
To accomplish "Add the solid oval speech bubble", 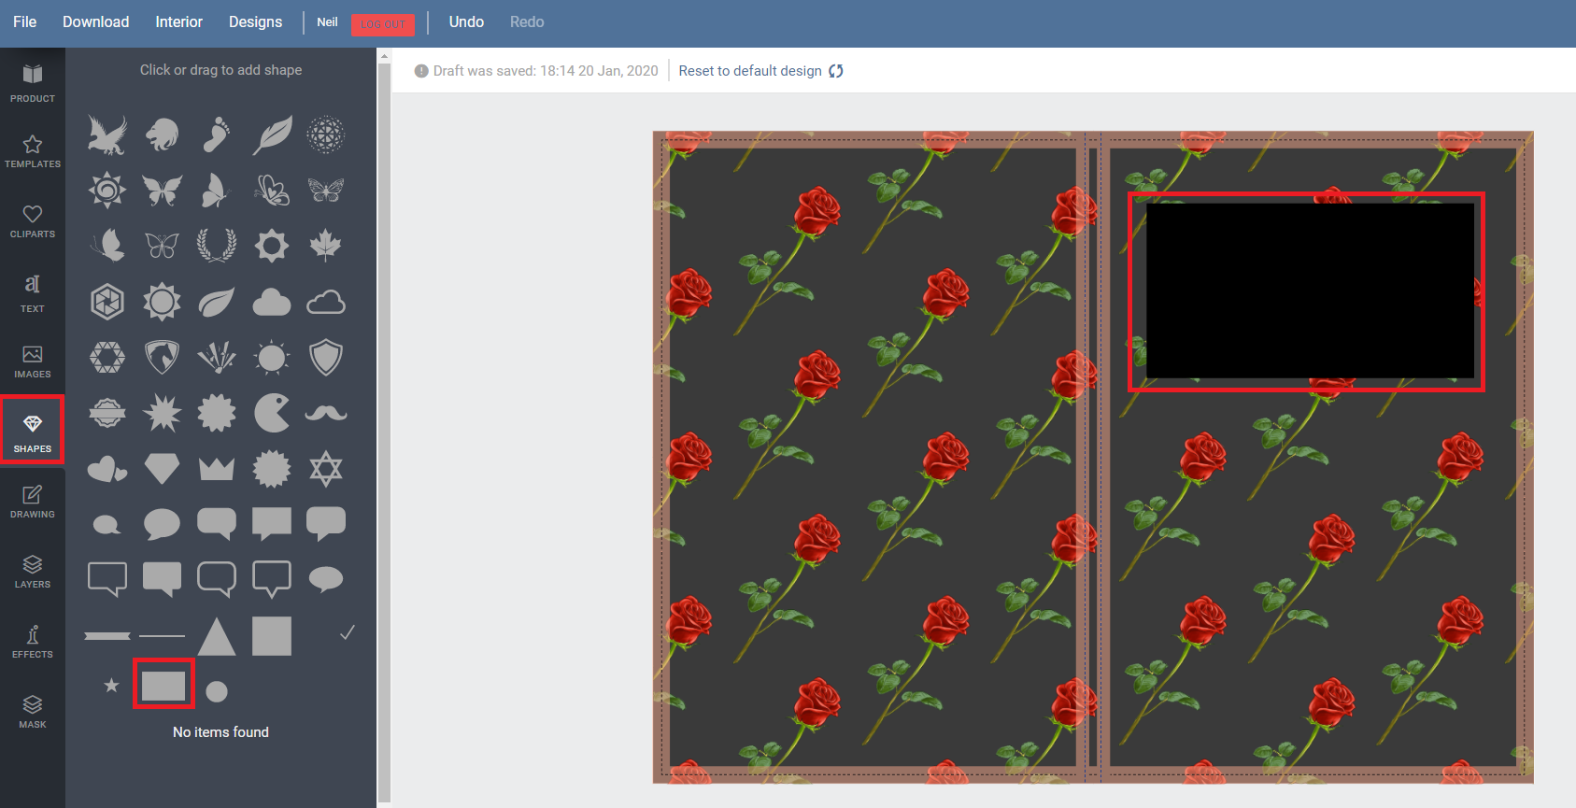I will (x=162, y=524).
